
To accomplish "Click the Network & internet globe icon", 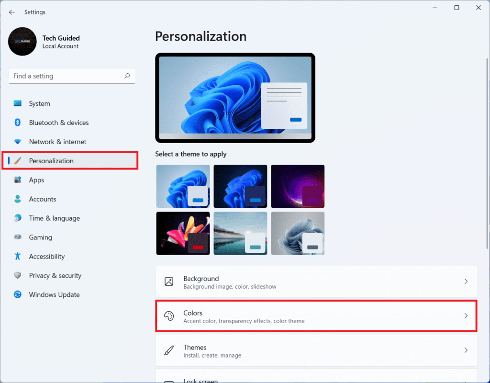I will point(18,142).
